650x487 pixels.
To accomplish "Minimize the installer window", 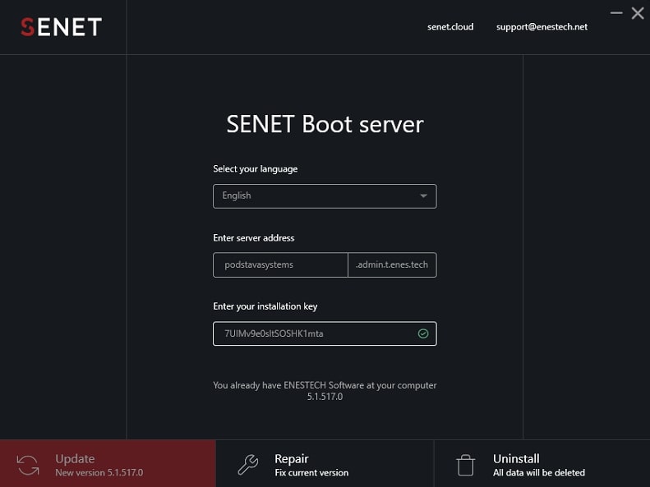I will click(x=616, y=13).
